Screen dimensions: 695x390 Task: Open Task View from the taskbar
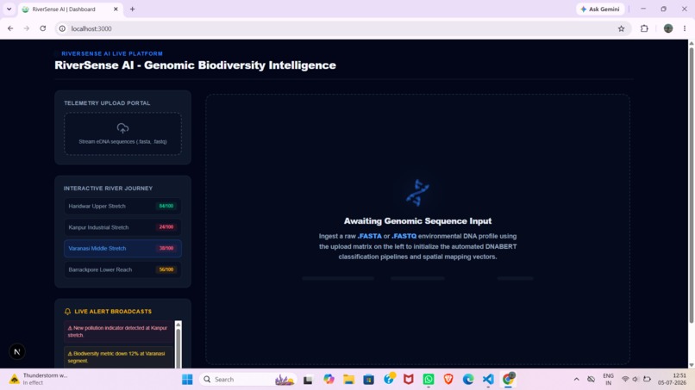click(308, 380)
